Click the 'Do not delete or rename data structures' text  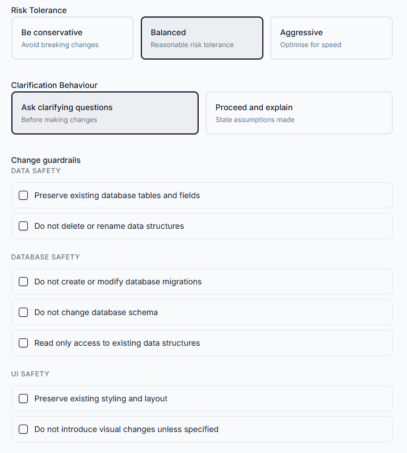click(x=109, y=226)
